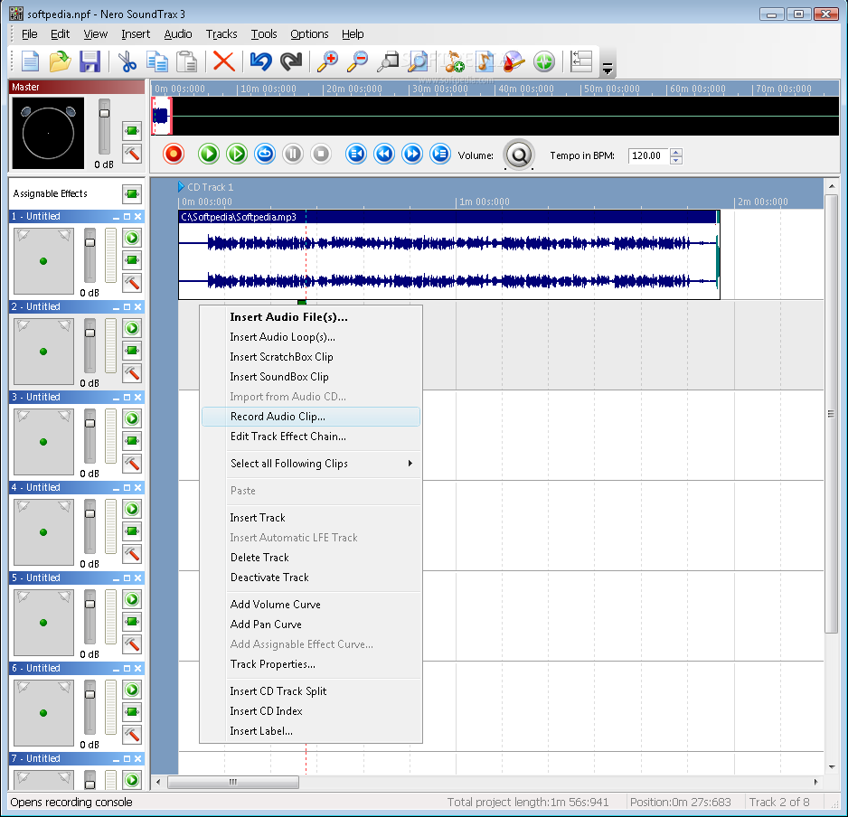Toggle the play button on track 4 - Untitled
The width and height of the screenshot is (848, 817).
point(132,509)
